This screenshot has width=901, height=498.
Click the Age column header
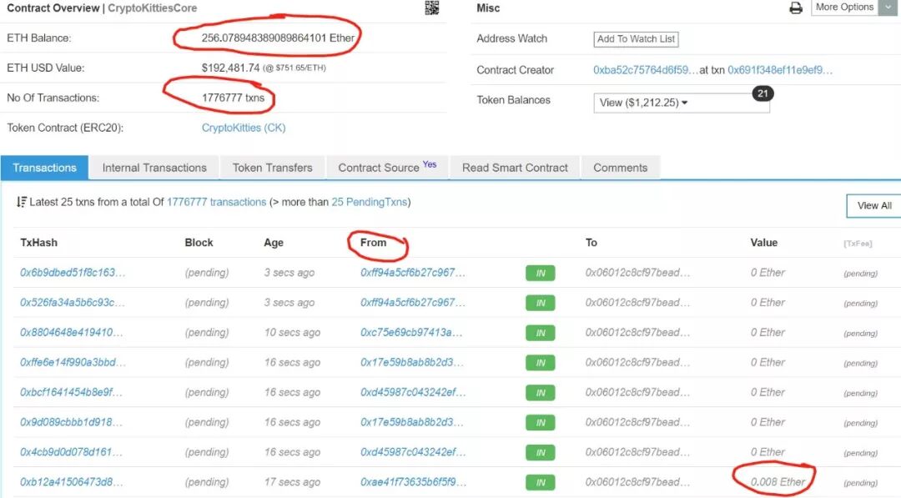[274, 243]
